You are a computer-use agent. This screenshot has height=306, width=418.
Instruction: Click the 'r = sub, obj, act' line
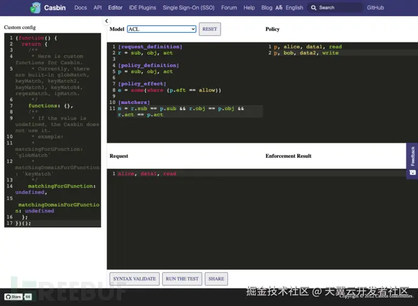145,53
